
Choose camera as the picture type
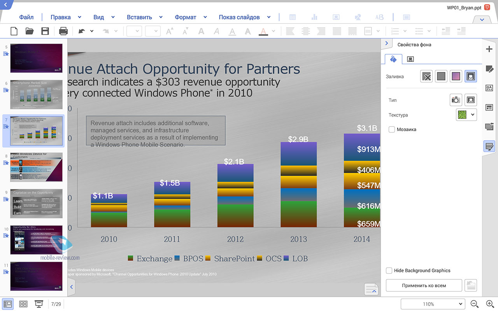456,100
